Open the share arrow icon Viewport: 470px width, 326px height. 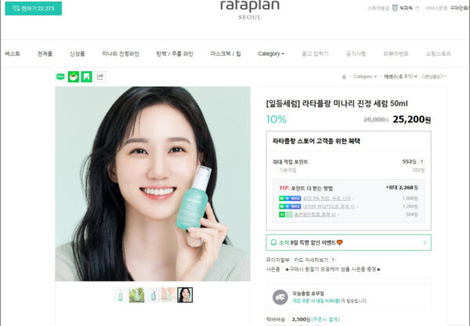pyautogui.click(x=99, y=77)
